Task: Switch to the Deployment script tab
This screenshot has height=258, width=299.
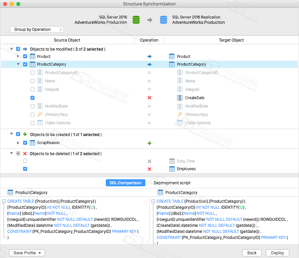Action: pos(172,183)
